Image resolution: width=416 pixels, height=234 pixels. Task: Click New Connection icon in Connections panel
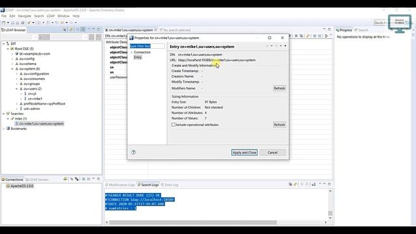[65, 179]
